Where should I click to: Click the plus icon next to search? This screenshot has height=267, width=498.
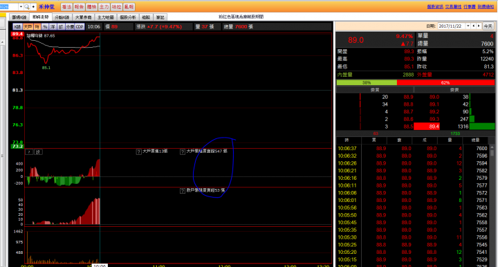pos(33,7)
